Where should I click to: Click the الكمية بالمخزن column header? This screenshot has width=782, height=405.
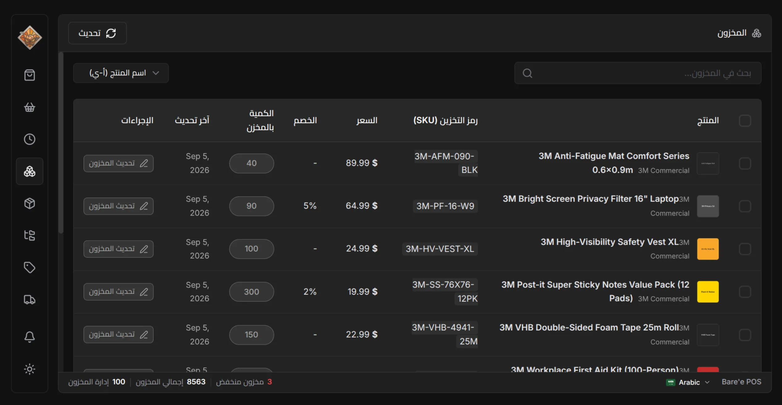[260, 120]
